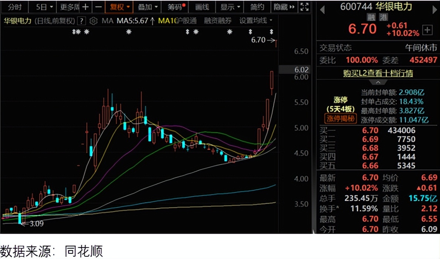
Task: Click the 金额 value 15.75亿
Action: (423, 198)
